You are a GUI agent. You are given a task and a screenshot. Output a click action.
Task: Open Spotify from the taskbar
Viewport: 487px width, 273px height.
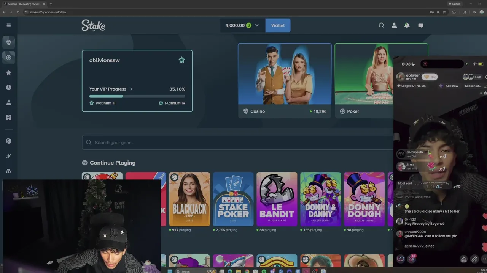(264, 271)
